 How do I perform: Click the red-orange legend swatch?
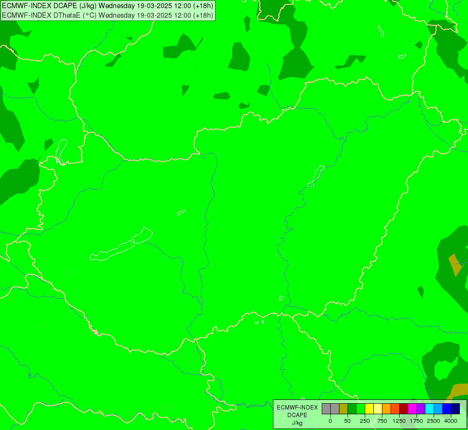click(x=395, y=409)
